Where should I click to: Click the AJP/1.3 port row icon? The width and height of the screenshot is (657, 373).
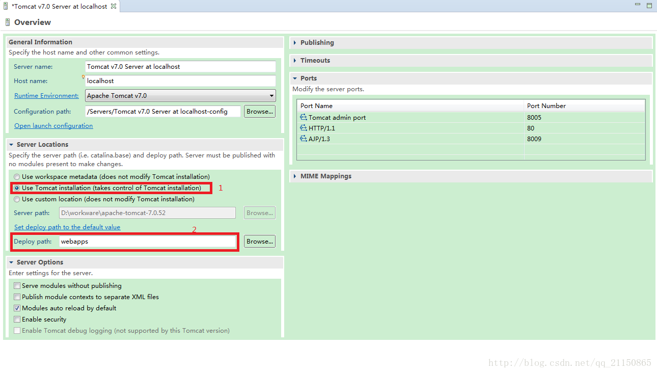click(x=304, y=139)
